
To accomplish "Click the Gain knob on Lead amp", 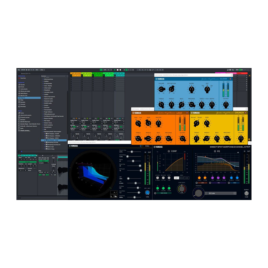I will [x=148, y=123].
